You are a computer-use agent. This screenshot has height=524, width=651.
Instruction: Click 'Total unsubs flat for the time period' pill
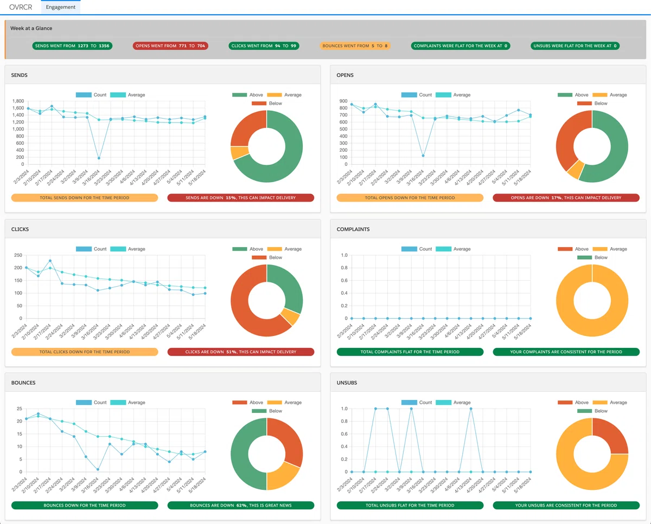[x=410, y=505]
